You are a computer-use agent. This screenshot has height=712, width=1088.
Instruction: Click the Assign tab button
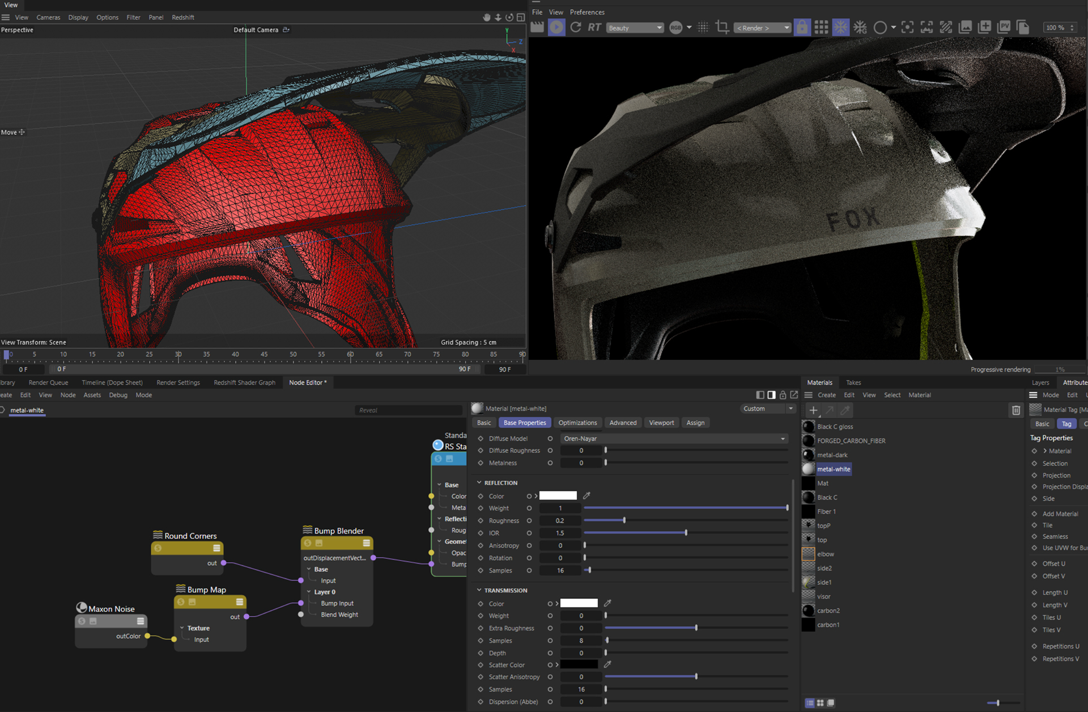pos(695,423)
